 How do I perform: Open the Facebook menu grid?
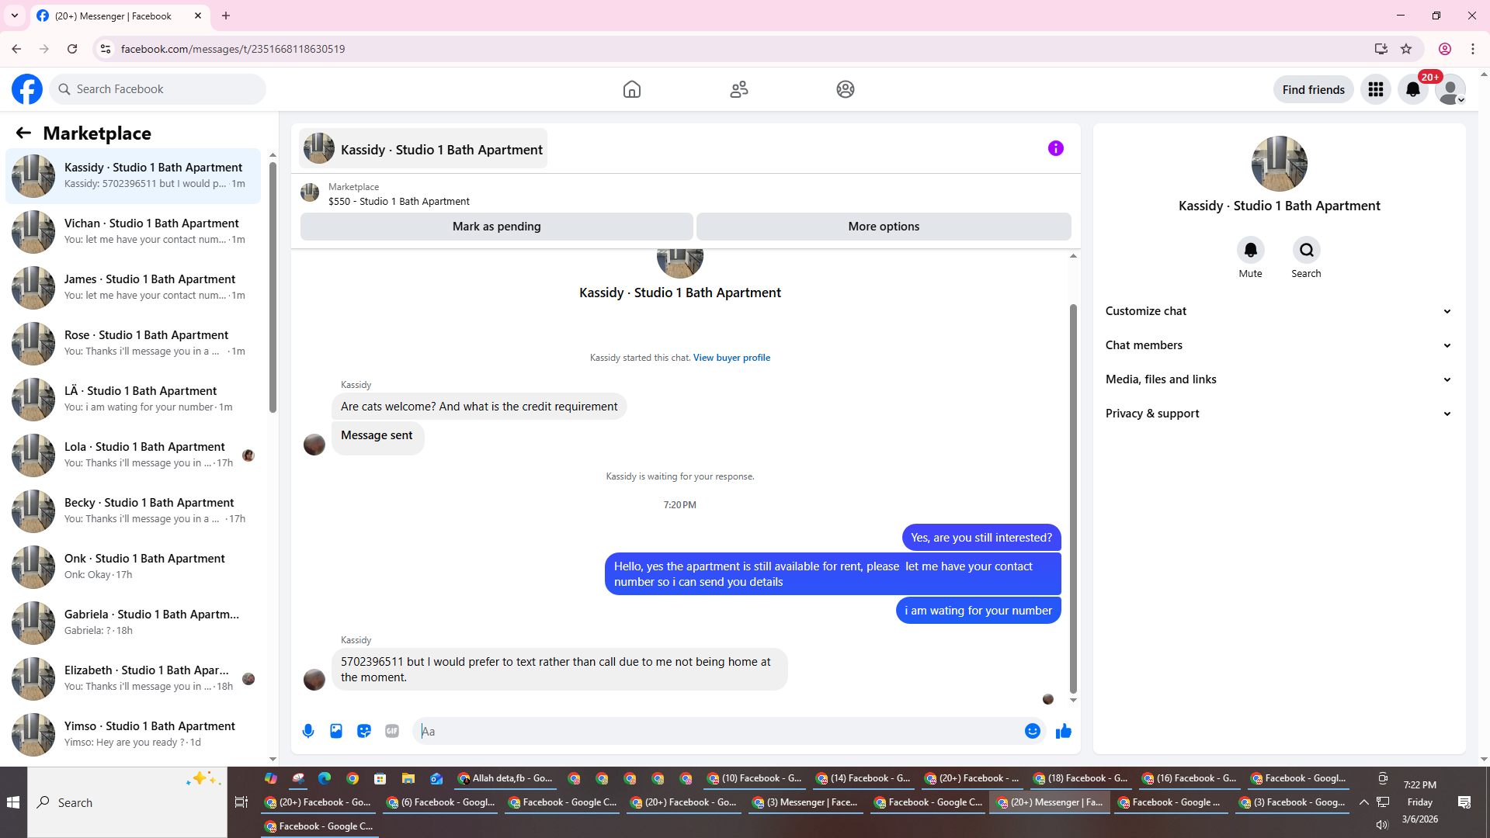(x=1376, y=89)
